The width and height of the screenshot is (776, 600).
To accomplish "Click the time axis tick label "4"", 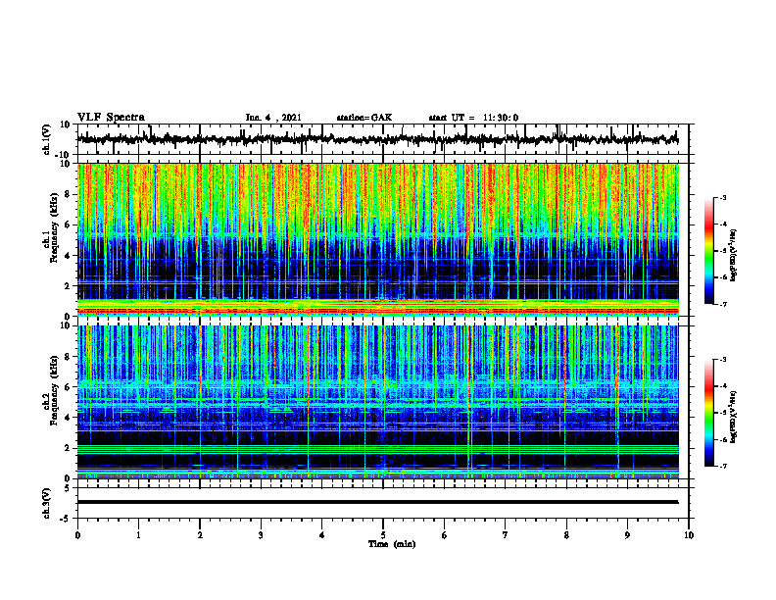I will (322, 535).
